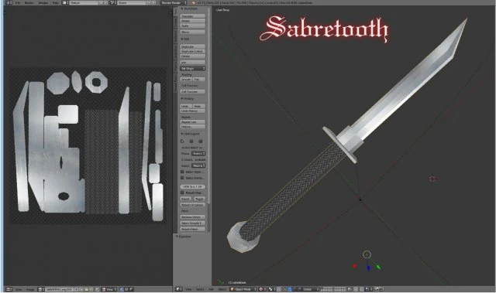Click the Duplicate button

(192, 46)
